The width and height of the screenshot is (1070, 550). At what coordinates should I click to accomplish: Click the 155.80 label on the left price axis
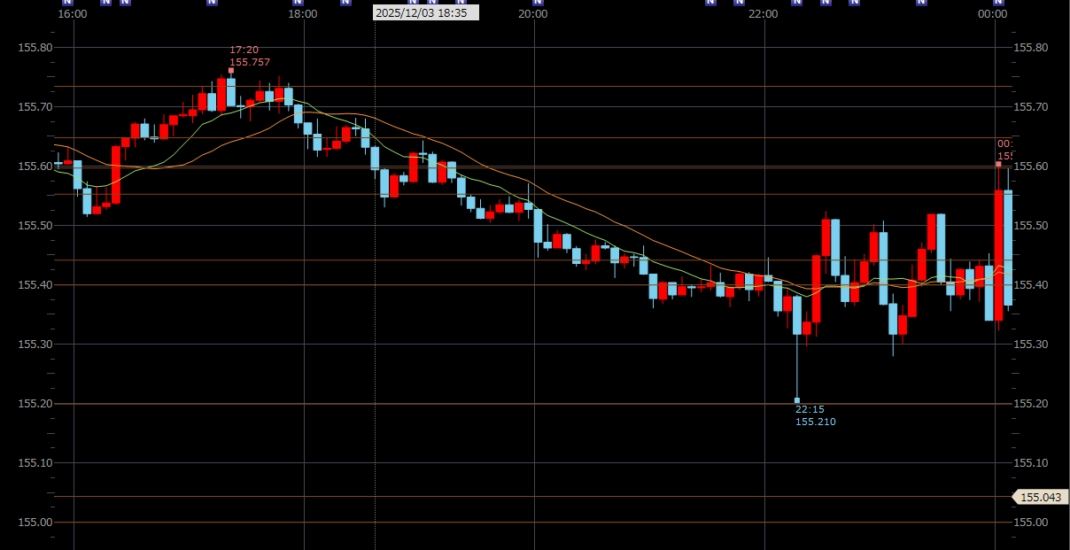(x=35, y=48)
